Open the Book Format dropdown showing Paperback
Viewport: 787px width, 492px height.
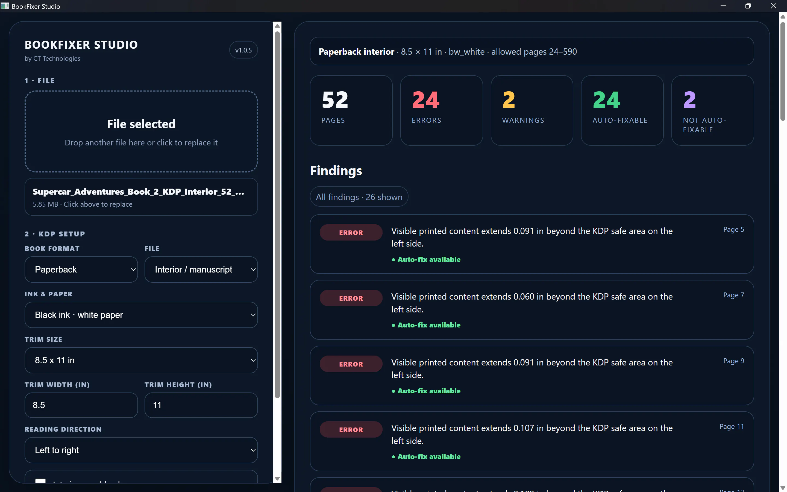(81, 270)
